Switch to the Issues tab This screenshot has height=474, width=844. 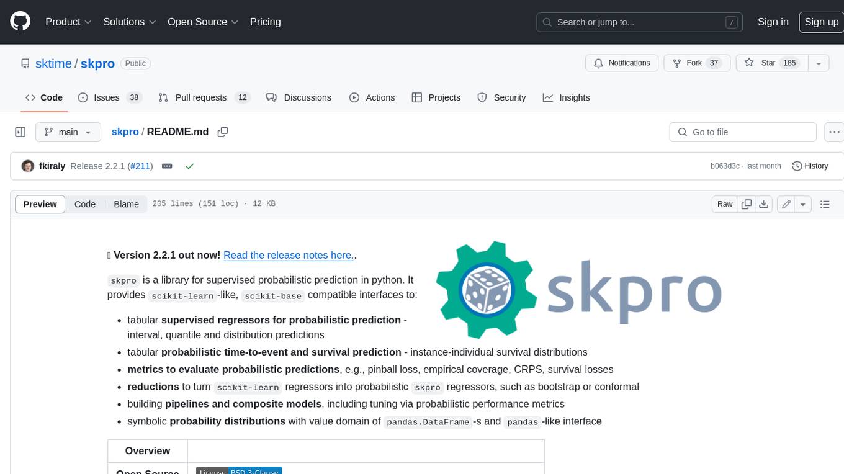(x=110, y=97)
